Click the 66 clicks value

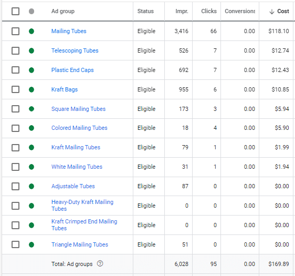click(x=214, y=31)
